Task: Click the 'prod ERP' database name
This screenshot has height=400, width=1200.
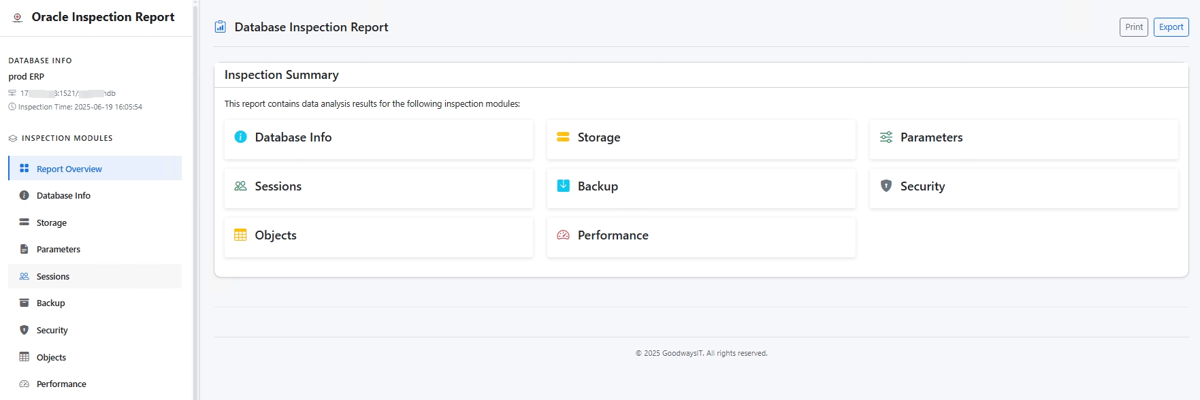Action: coord(27,76)
